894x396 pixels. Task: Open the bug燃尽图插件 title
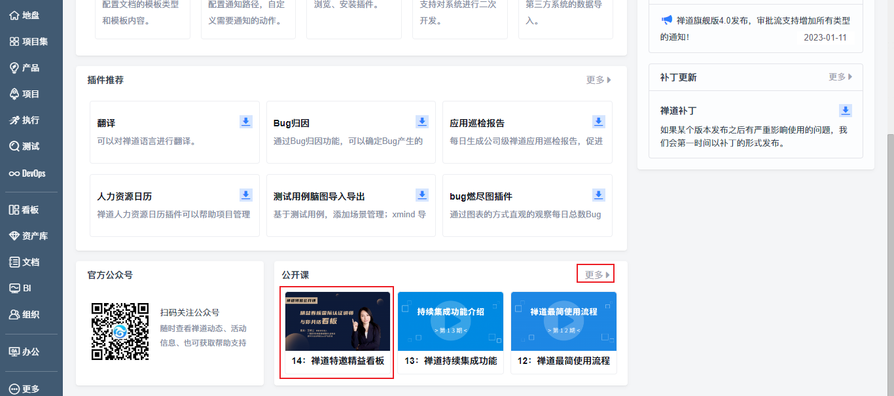(481, 196)
